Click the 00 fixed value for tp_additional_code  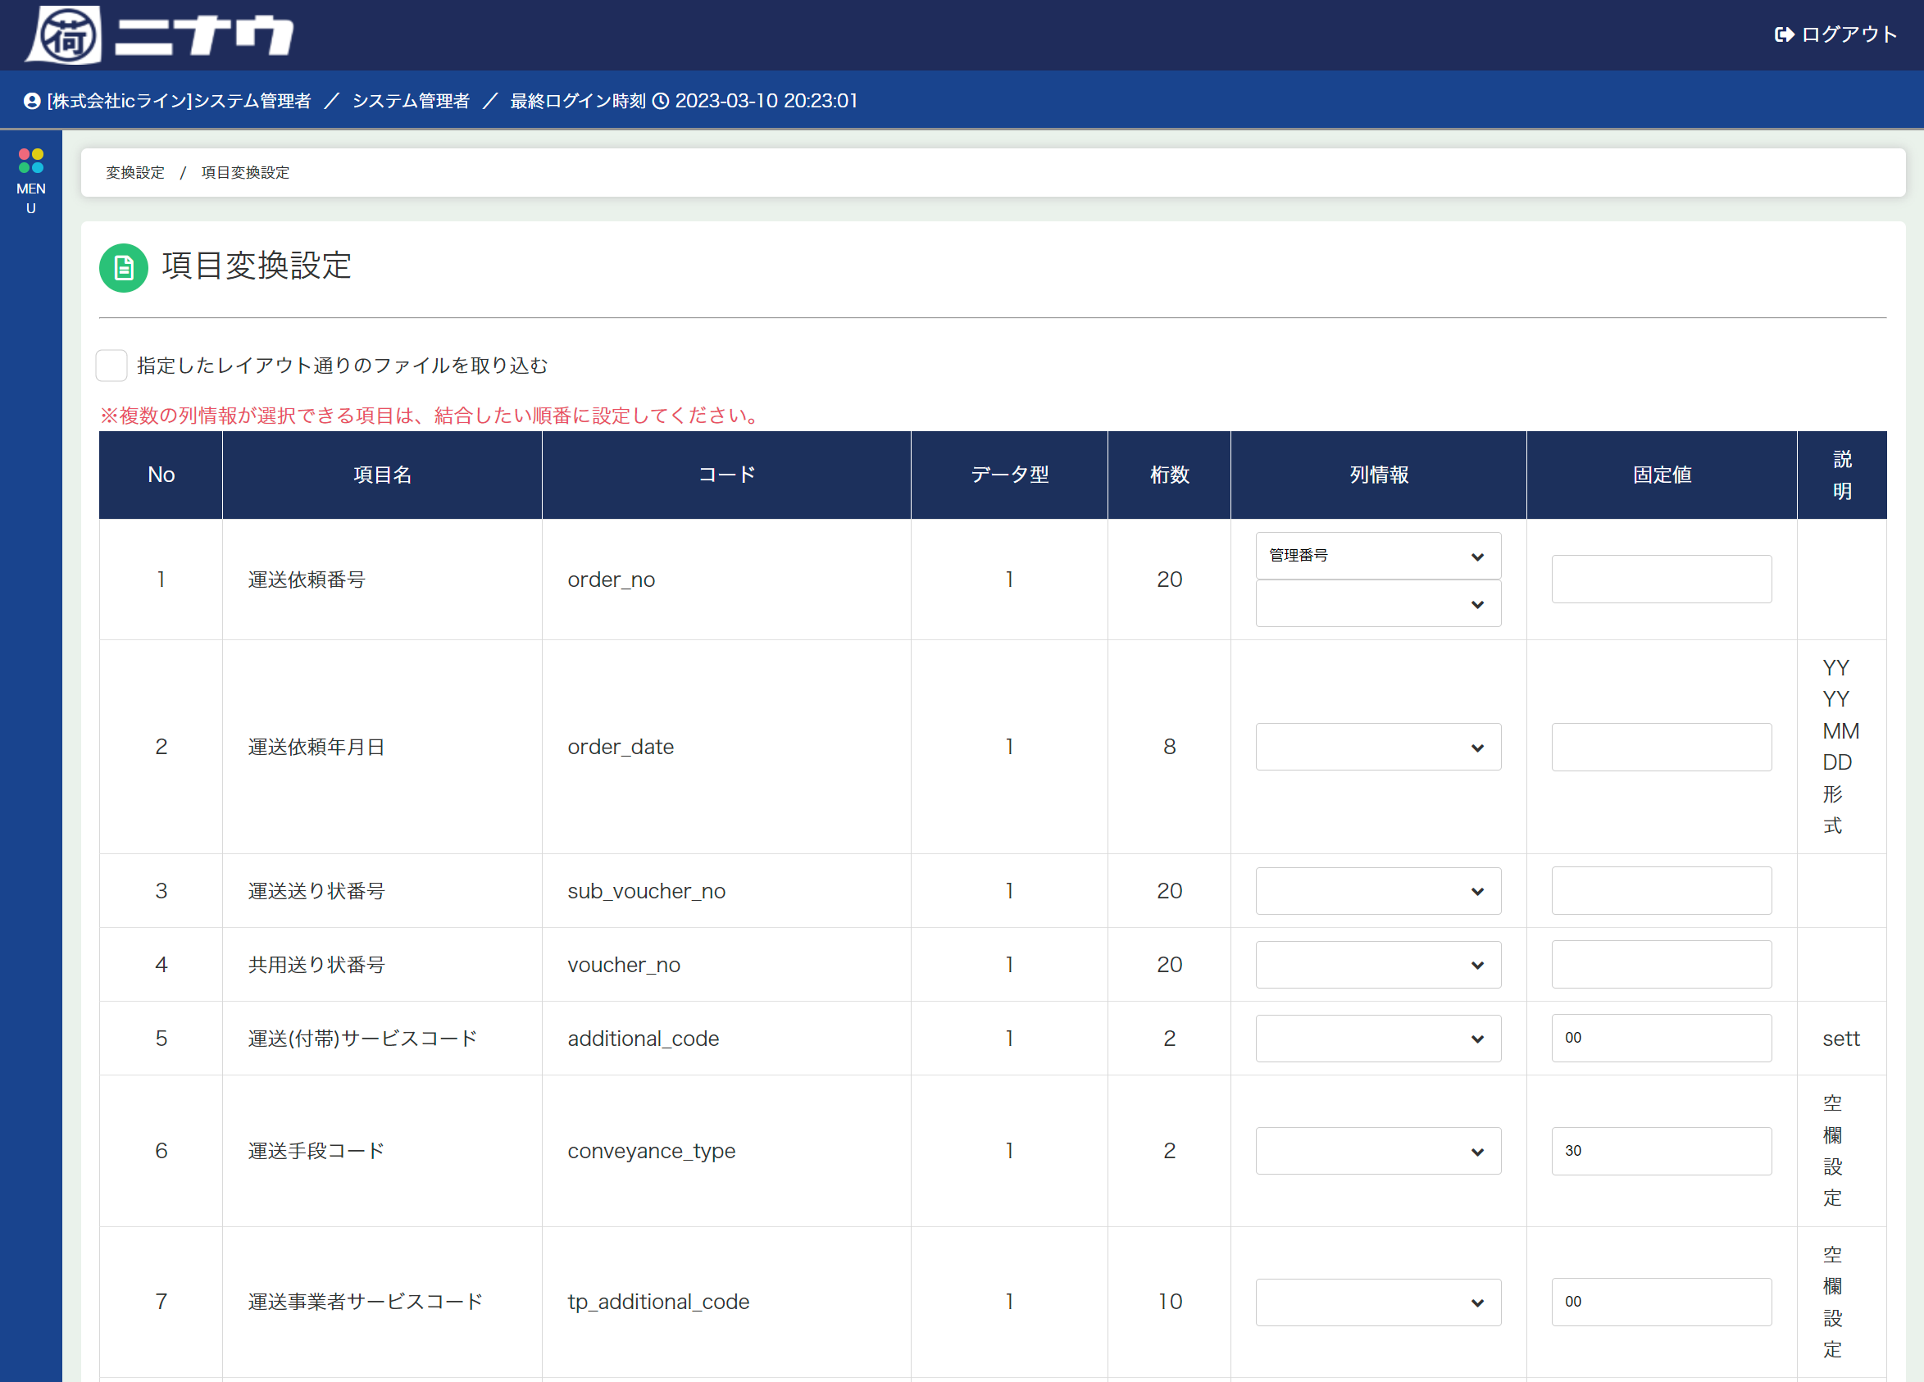[1661, 1302]
